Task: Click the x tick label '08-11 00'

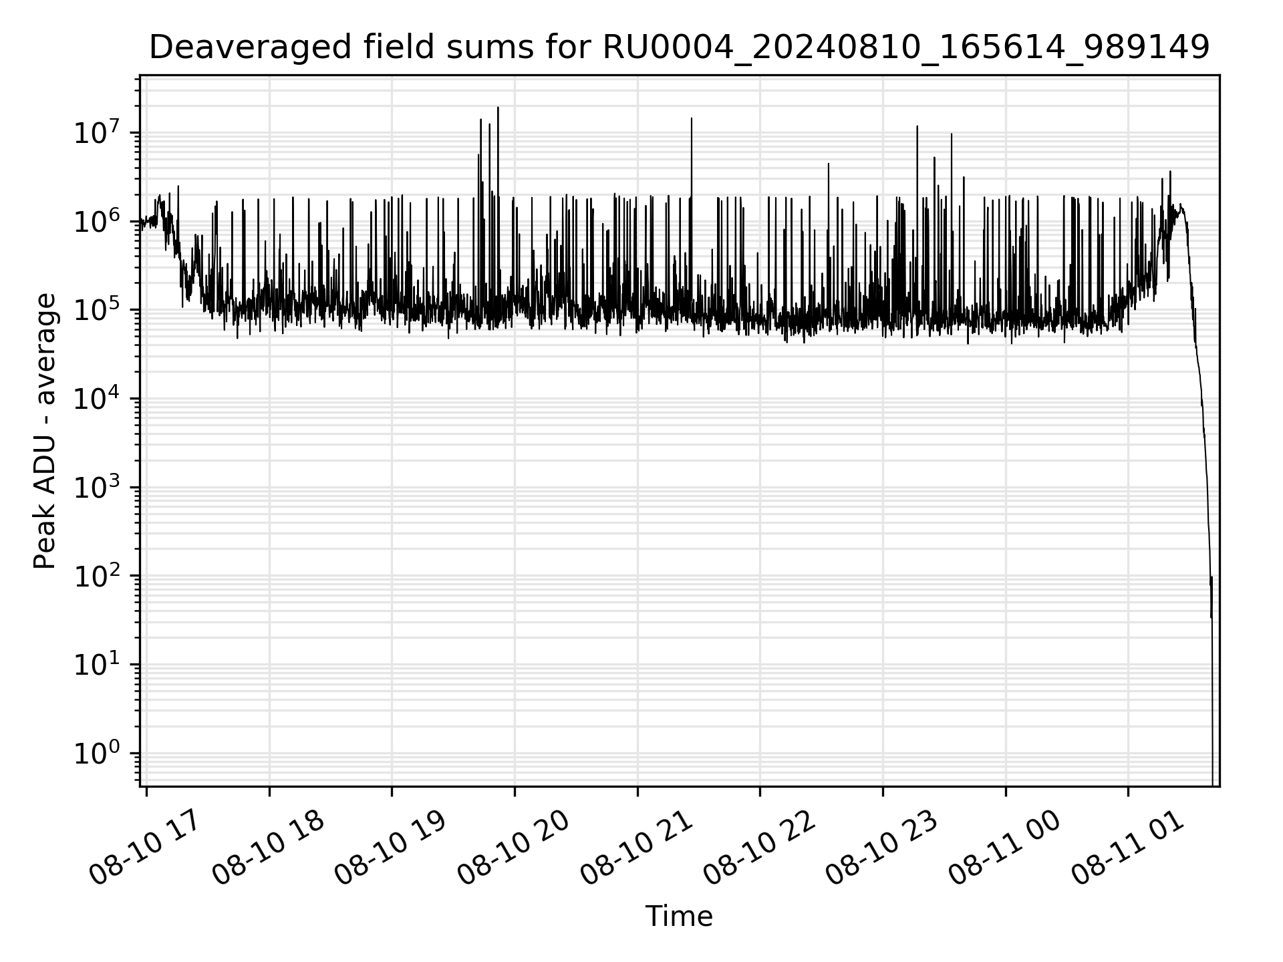Action: (1004, 849)
